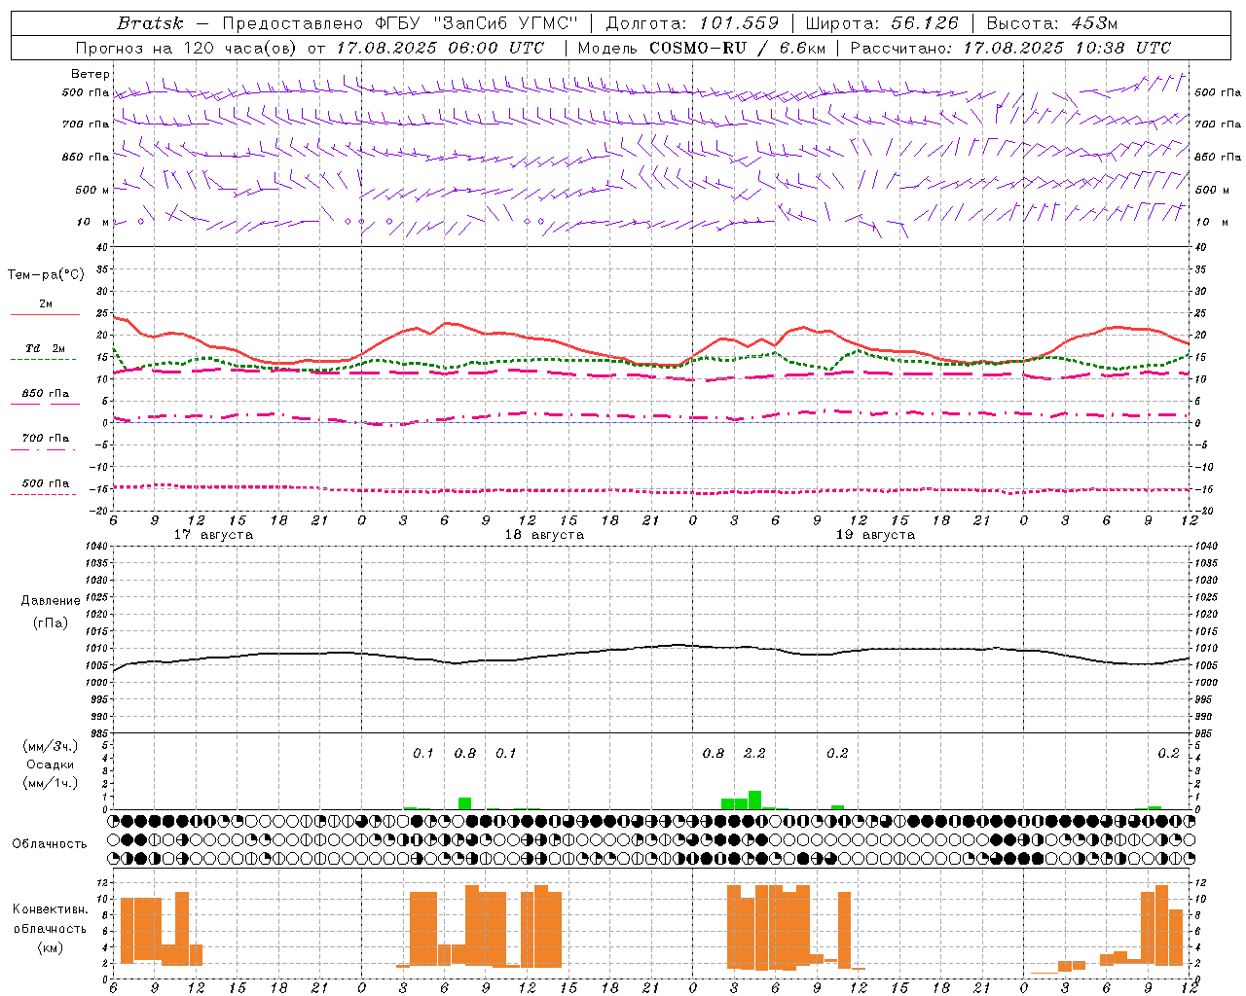Click the "Широта: 56.126" latitude value

[x=882, y=23]
